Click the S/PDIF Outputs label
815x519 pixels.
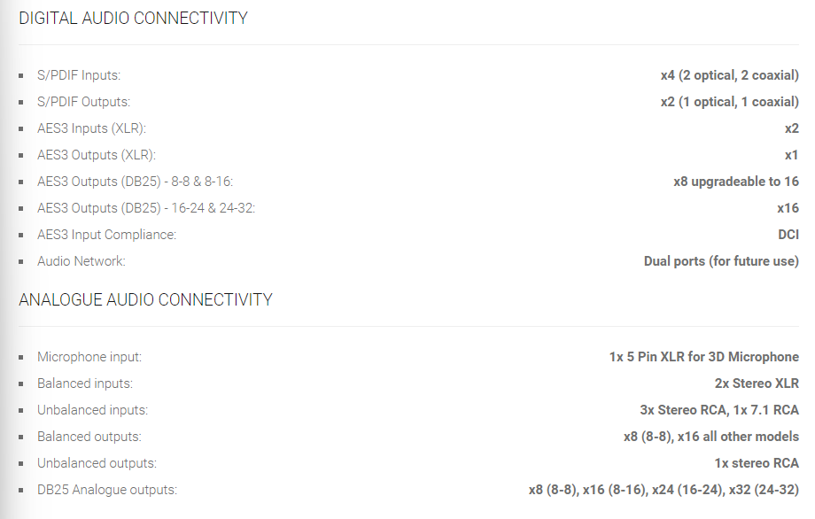(83, 102)
